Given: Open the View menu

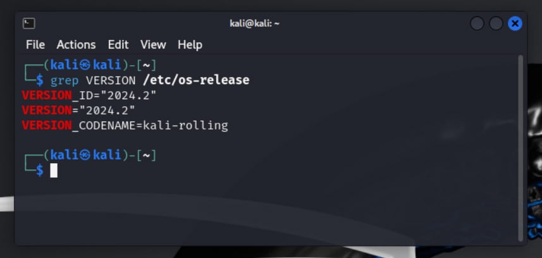Looking at the screenshot, I should (153, 44).
